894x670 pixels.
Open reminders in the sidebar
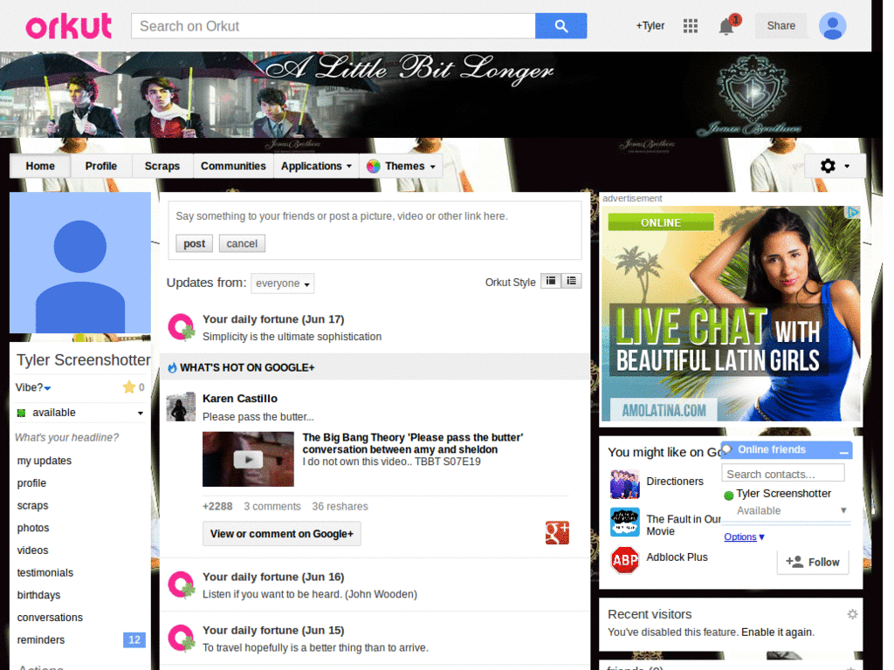click(x=40, y=639)
